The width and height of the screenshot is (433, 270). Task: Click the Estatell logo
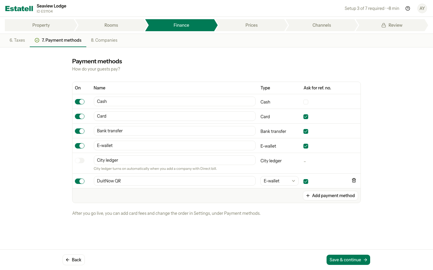19,8
